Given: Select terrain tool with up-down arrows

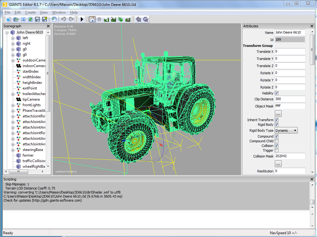Looking at the screenshot, I should (x=106, y=20).
